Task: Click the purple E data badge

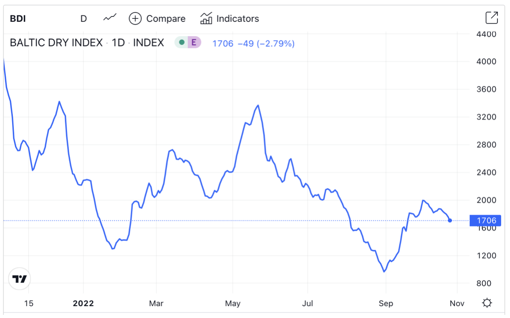Action: (x=194, y=42)
